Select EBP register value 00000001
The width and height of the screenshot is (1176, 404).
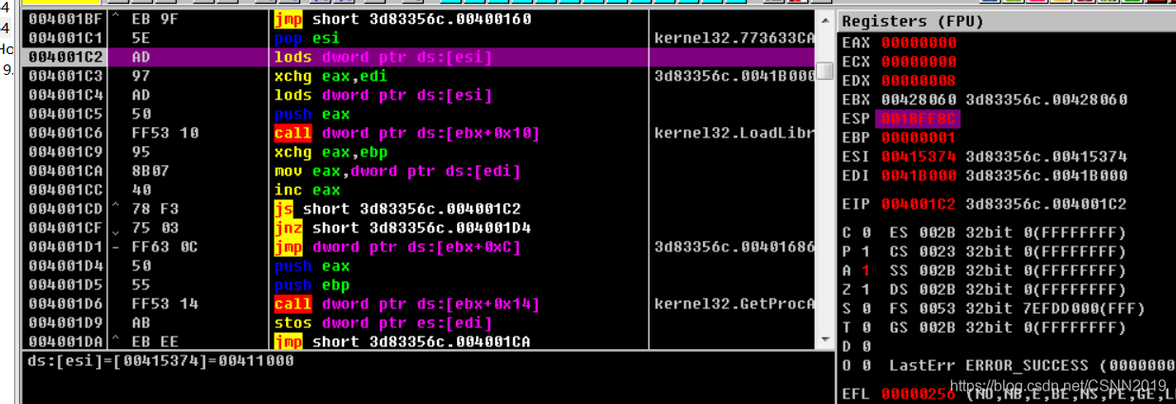coord(919,137)
